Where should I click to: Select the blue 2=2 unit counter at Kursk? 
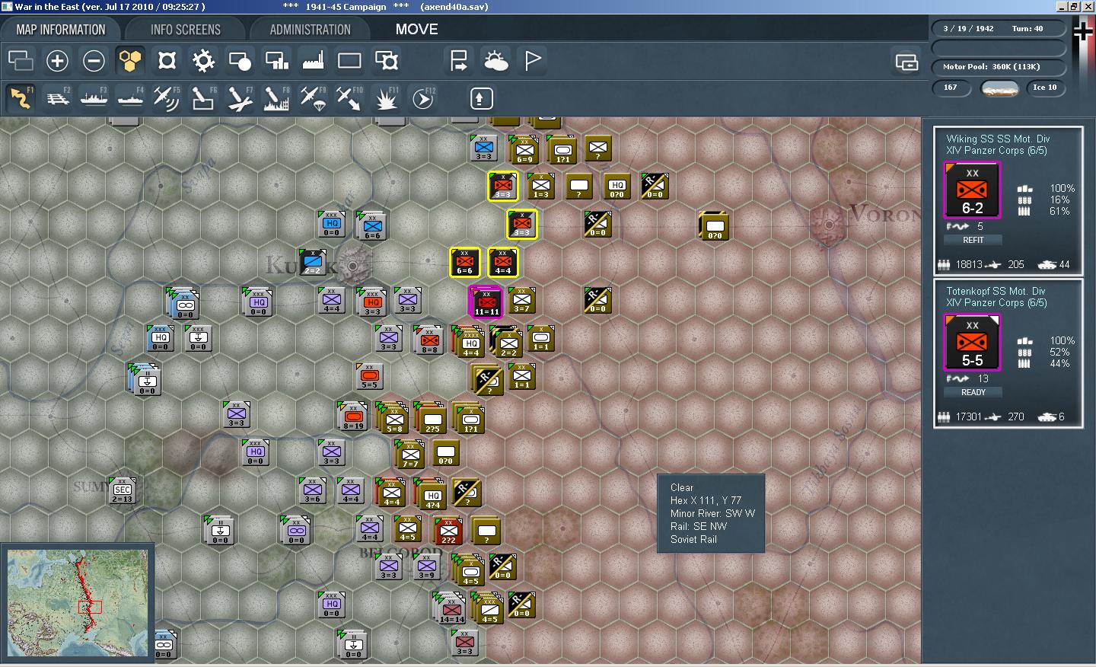click(x=313, y=262)
